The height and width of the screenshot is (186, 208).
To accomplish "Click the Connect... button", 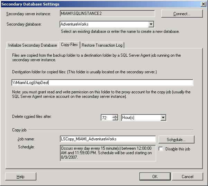I will [x=182, y=14].
